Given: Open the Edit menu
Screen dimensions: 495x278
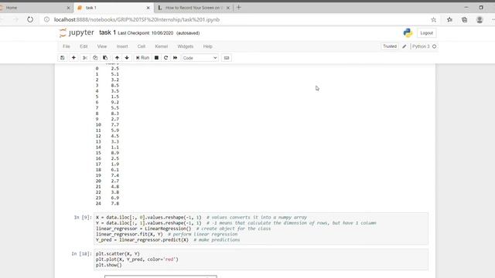Looking at the screenshot, I should click(84, 46).
